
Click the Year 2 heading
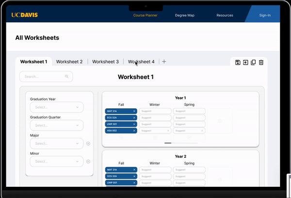180,156
